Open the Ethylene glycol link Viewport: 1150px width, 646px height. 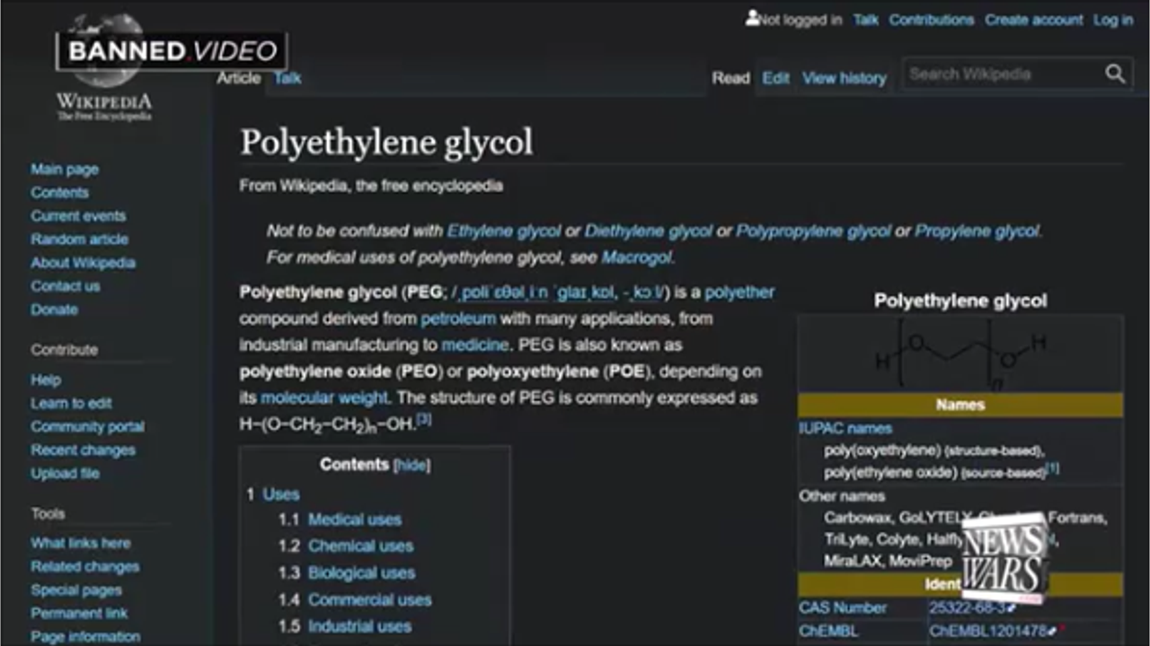click(x=503, y=231)
